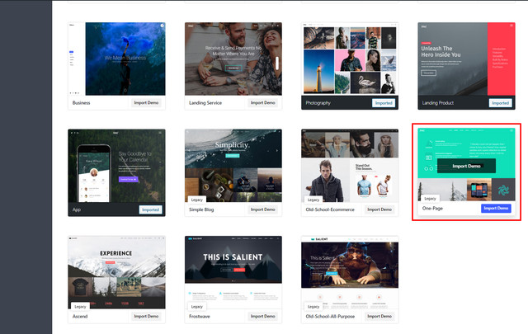Click the Landing Product demo title
This screenshot has height=334, width=528.
(438, 103)
